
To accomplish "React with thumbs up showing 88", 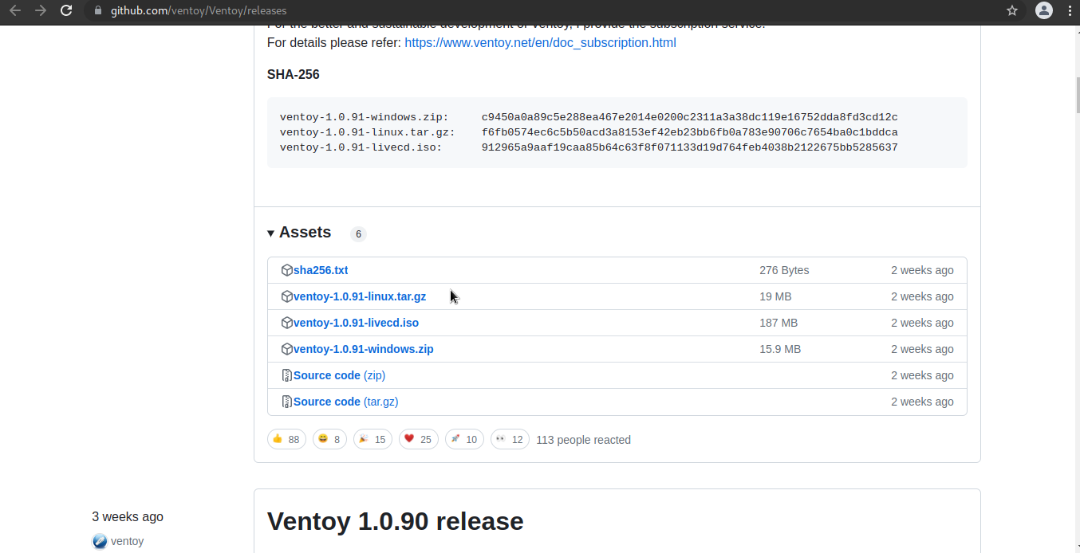I will [x=286, y=440].
